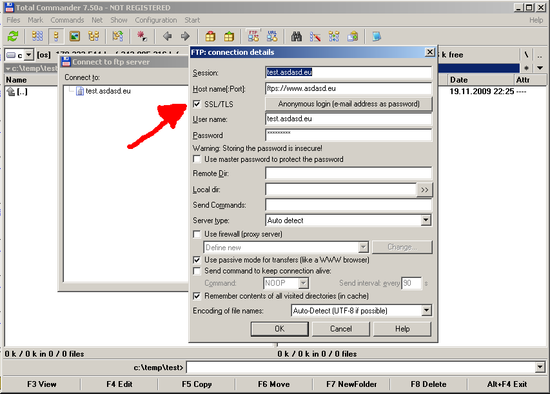
Task: Open the Show menu
Action: point(119,20)
